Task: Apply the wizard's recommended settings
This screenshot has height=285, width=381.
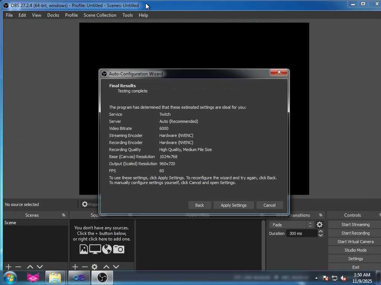Action: [234, 205]
